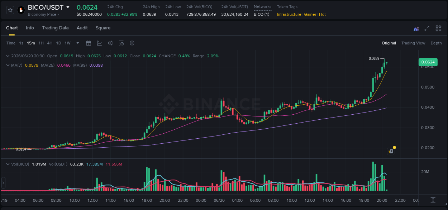
Task: Click the Biconomy token logo
Action: coord(21,10)
